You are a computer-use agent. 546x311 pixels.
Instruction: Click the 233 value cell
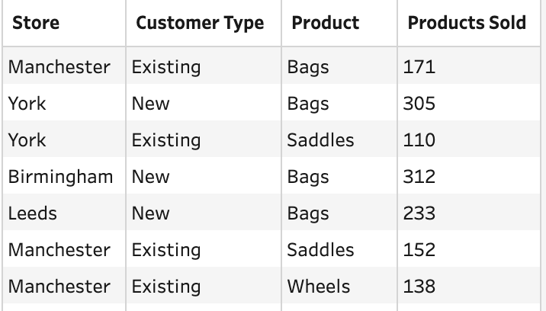[419, 213]
